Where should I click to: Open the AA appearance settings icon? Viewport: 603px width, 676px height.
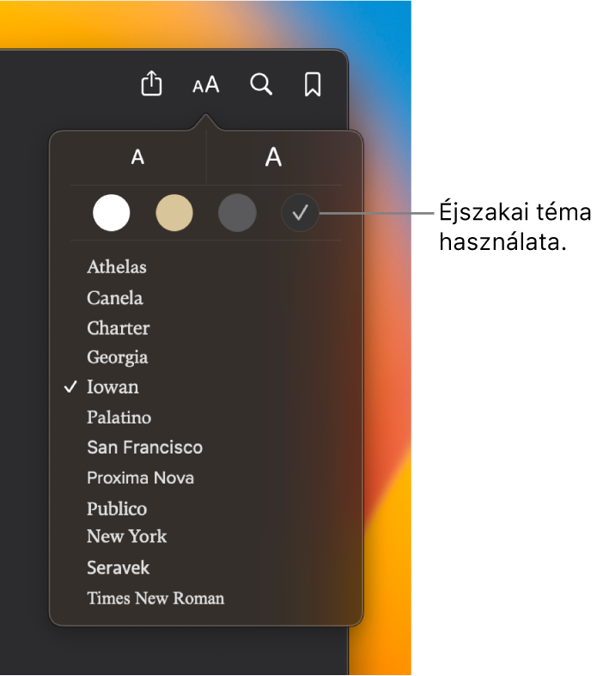point(206,84)
